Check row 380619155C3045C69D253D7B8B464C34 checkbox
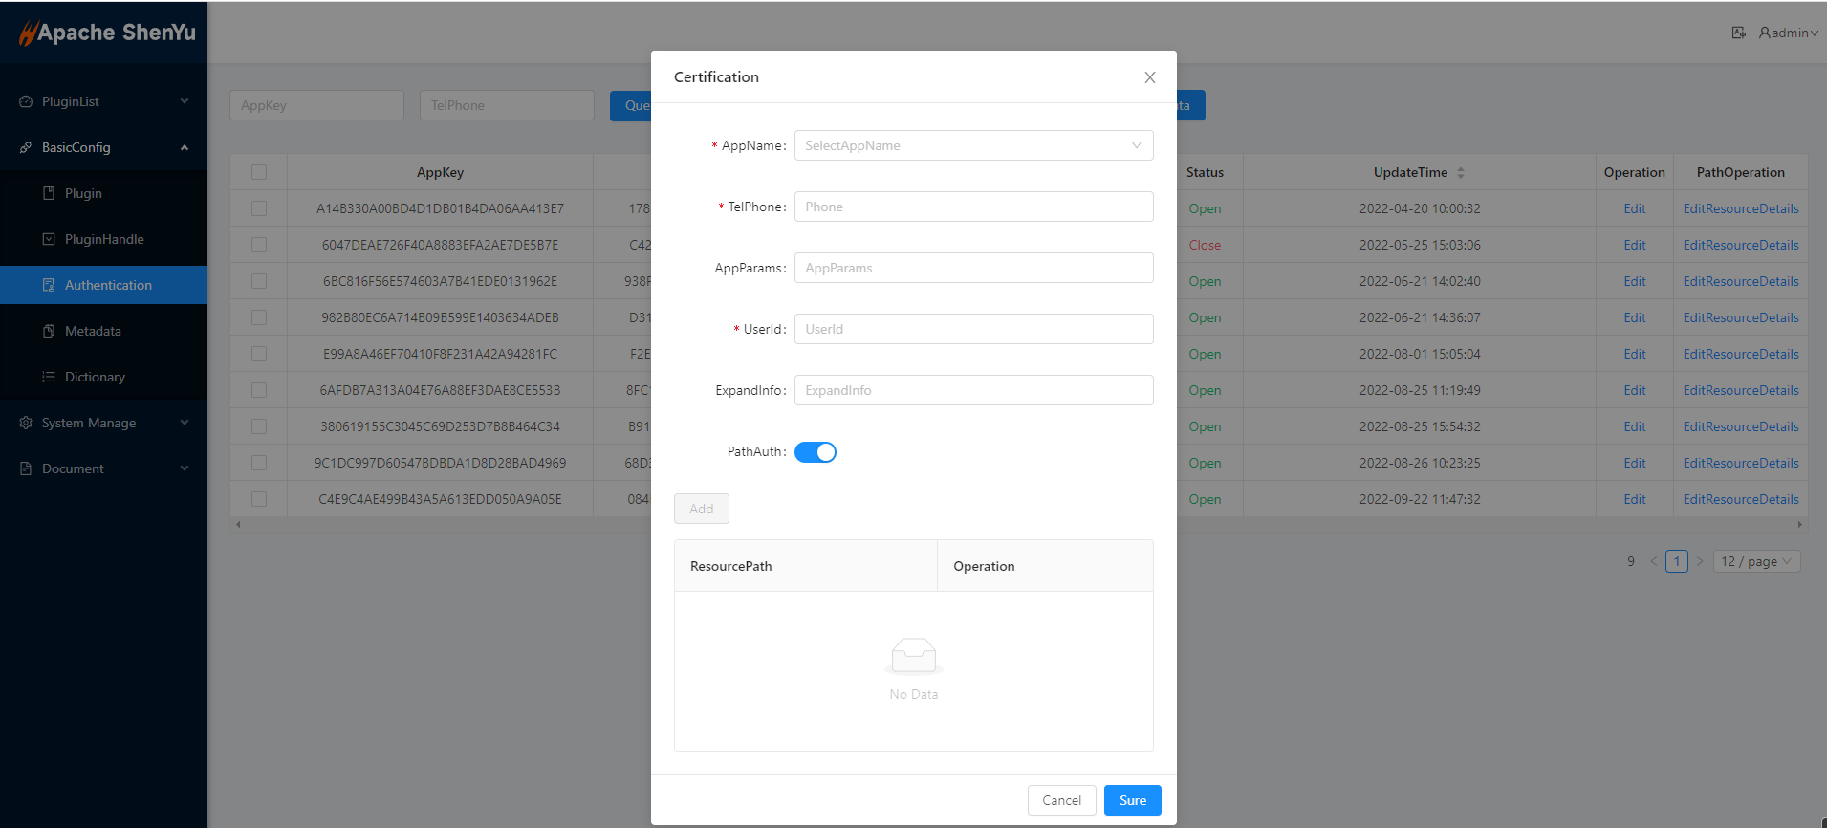This screenshot has height=828, width=1827. (x=259, y=426)
